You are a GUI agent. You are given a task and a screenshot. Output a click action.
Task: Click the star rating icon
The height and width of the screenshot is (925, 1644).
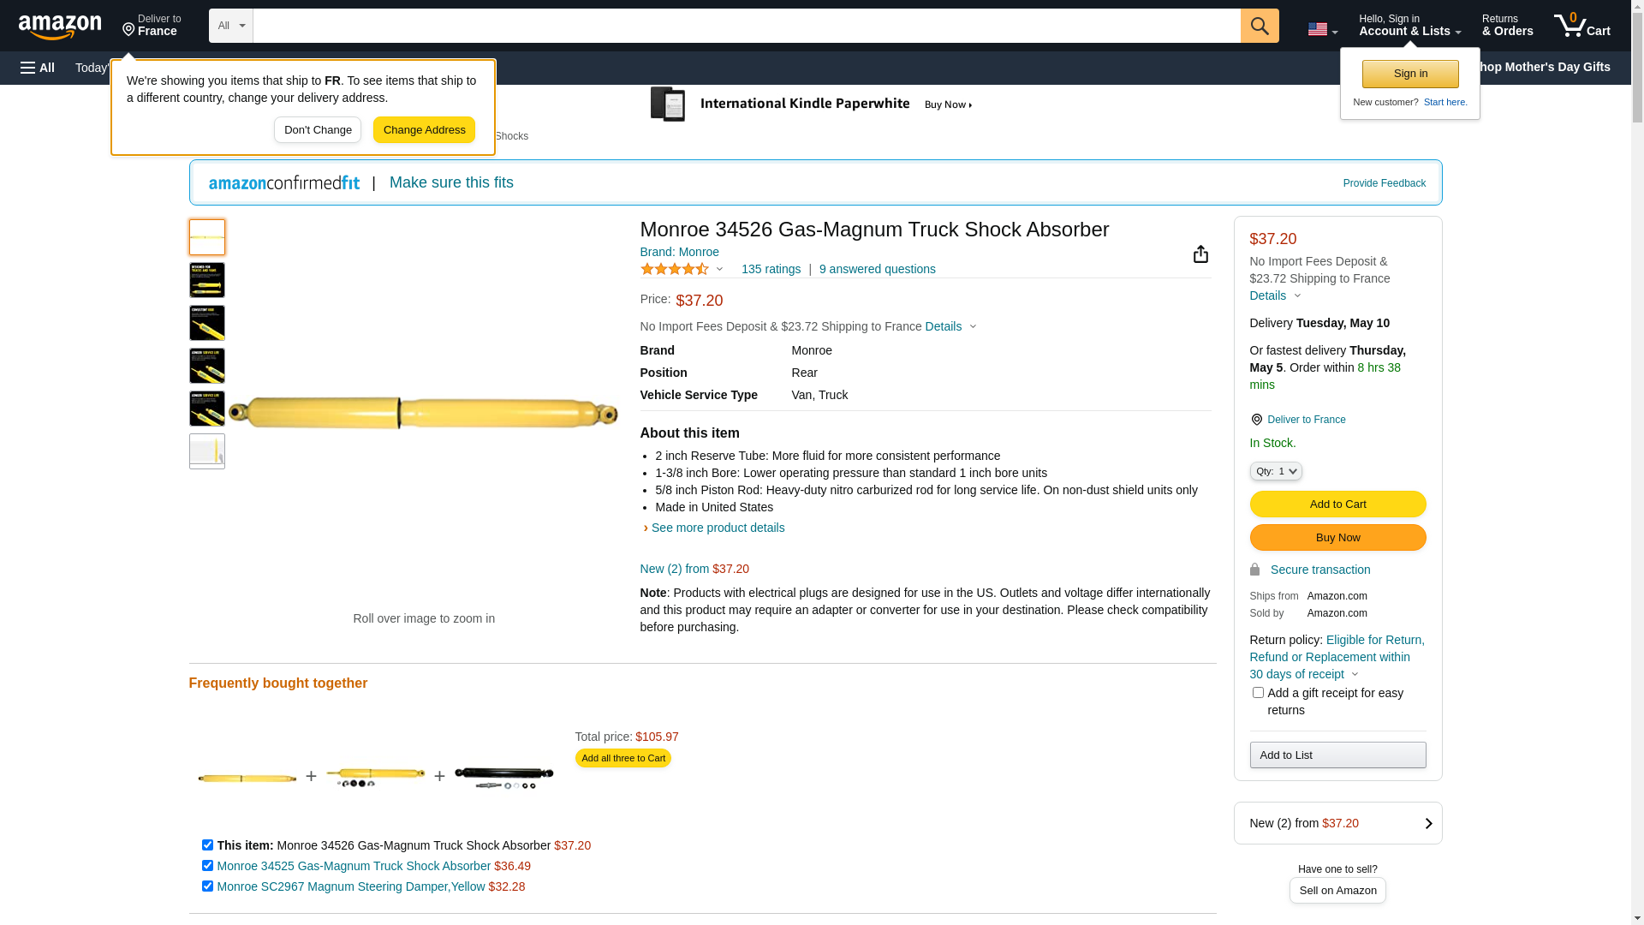[x=675, y=270]
